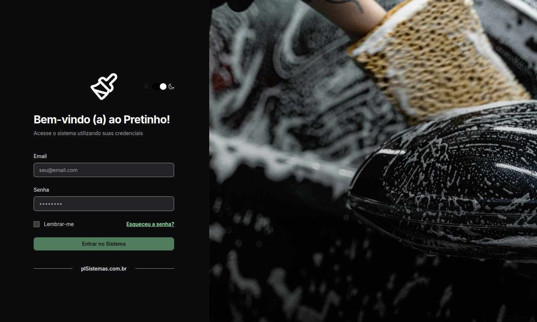This screenshot has width=537, height=322.
Task: Focus the Email input field
Action: (104, 170)
